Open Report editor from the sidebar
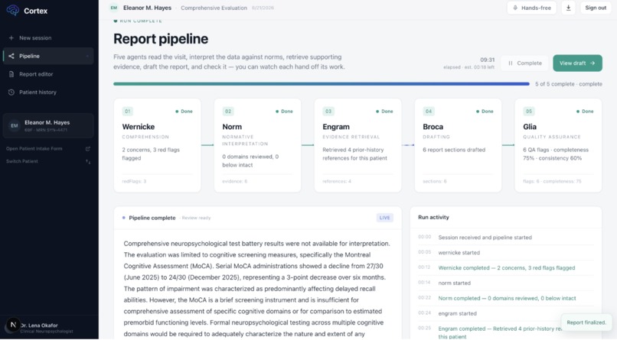 pos(48,74)
